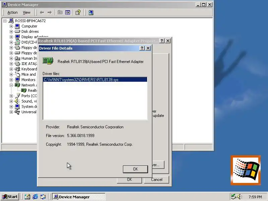Click the Show/Hide console tree toolbar icon
The width and height of the screenshot is (268, 201).
point(68,12)
